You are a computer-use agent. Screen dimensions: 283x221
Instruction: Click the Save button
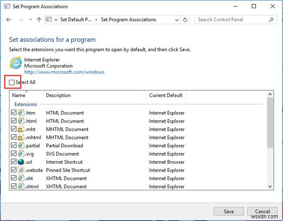click(x=229, y=211)
